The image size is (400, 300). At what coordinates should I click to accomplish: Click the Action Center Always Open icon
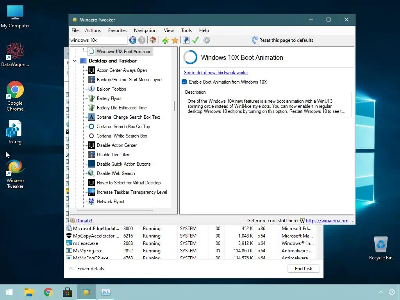coord(91,70)
